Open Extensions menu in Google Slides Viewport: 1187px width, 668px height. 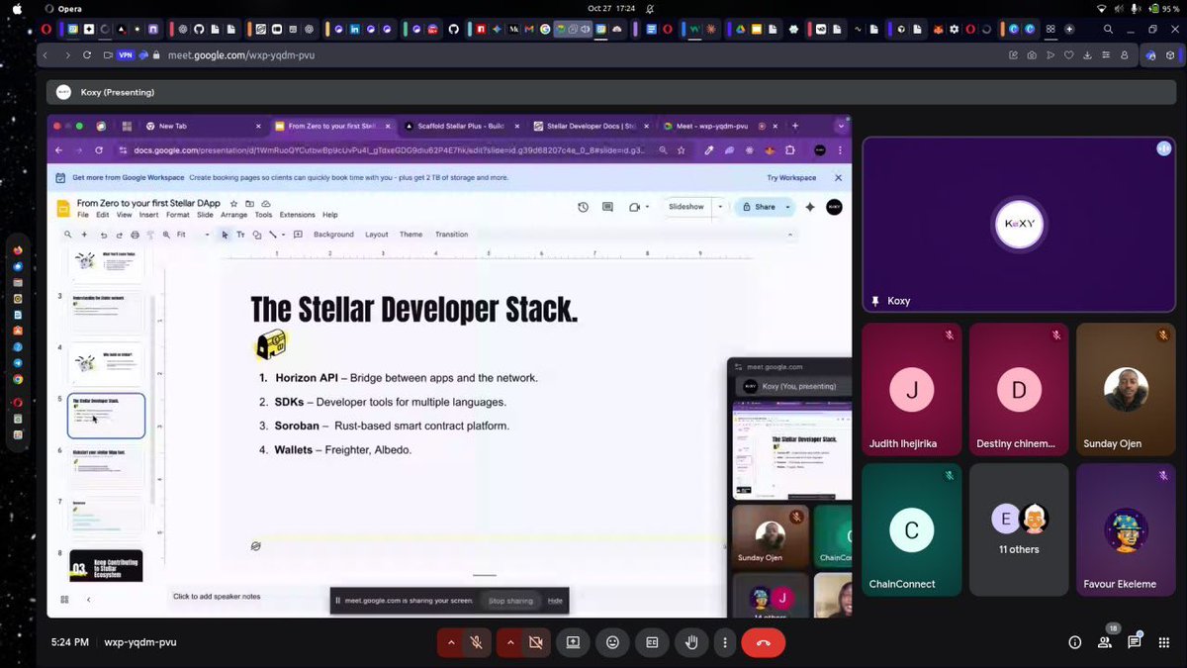pyautogui.click(x=297, y=215)
